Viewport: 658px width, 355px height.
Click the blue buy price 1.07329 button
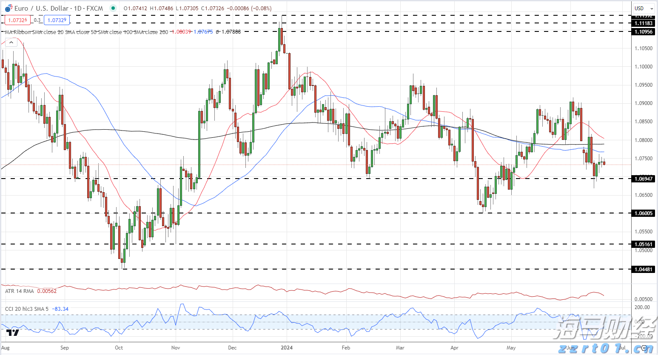pos(57,20)
